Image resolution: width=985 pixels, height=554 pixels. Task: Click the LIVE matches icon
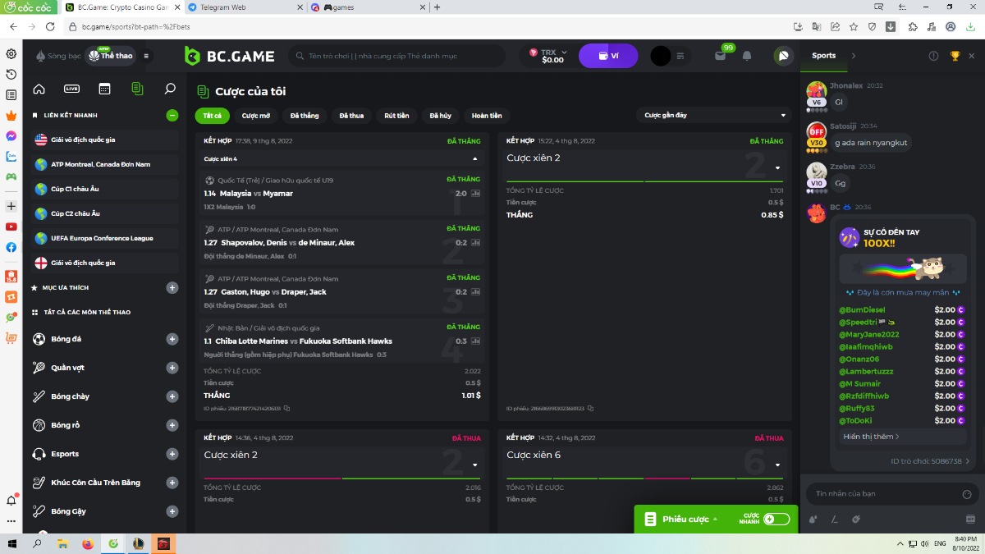click(x=71, y=89)
